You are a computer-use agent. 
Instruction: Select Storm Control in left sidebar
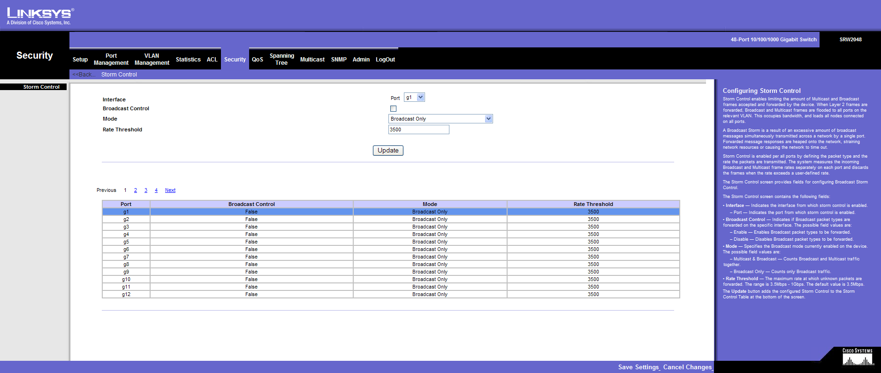click(41, 87)
